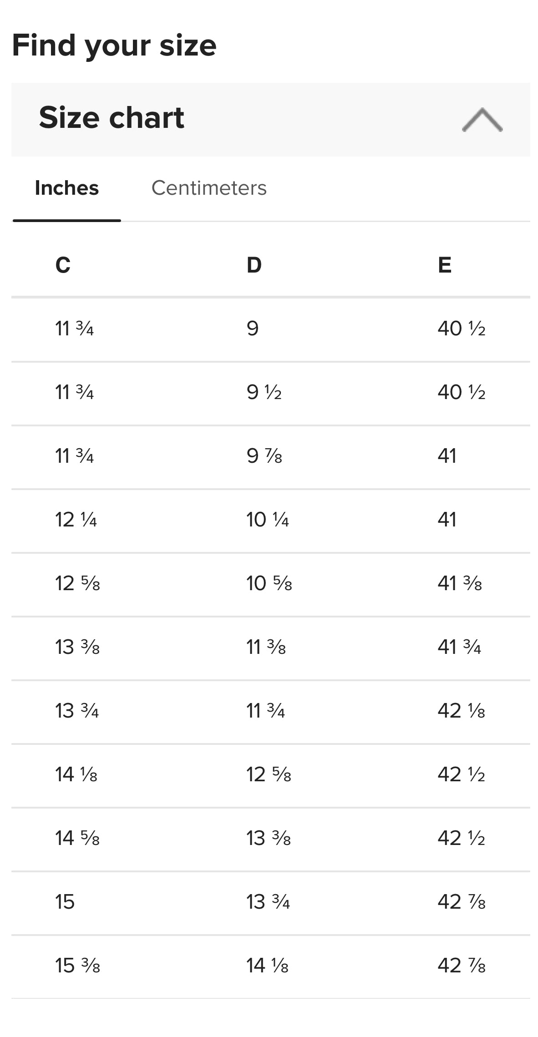
Task: Click the 13 ⅜ cell in column C
Action: (x=77, y=647)
